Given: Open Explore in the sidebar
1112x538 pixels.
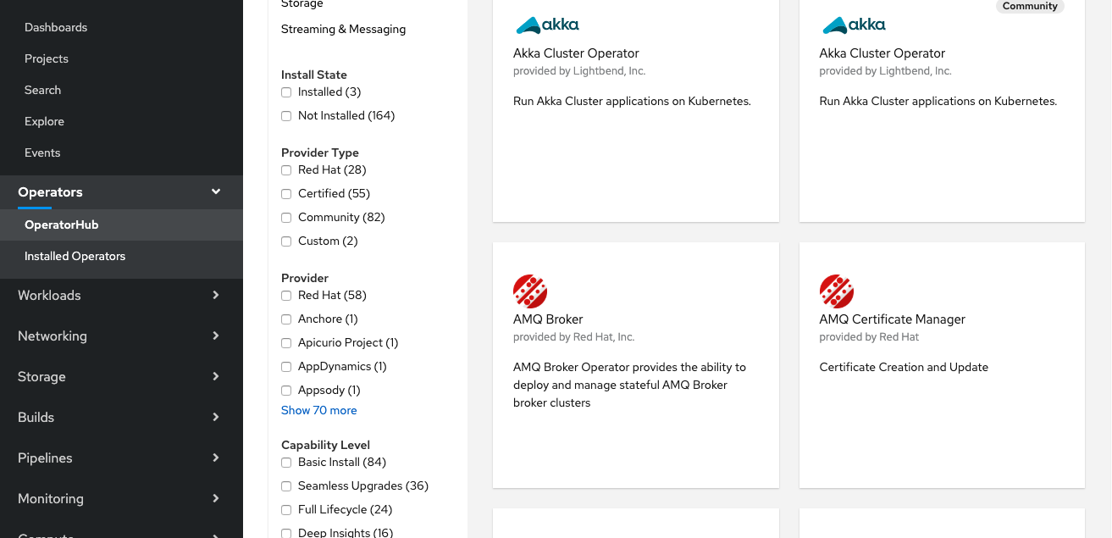Looking at the screenshot, I should tap(44, 121).
